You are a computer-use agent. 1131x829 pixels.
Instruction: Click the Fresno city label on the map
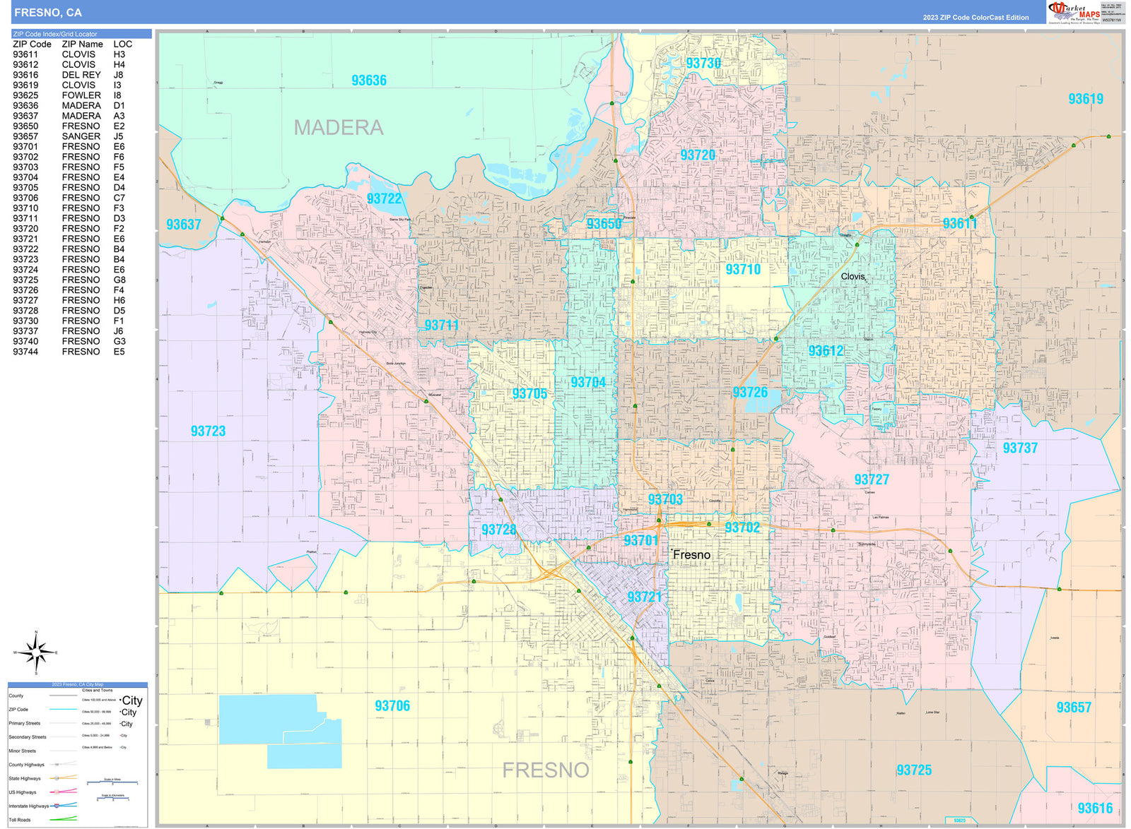point(693,556)
